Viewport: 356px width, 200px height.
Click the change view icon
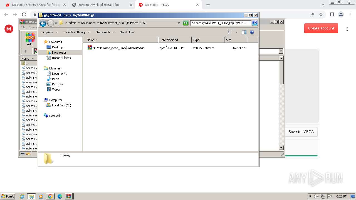pos(230,32)
